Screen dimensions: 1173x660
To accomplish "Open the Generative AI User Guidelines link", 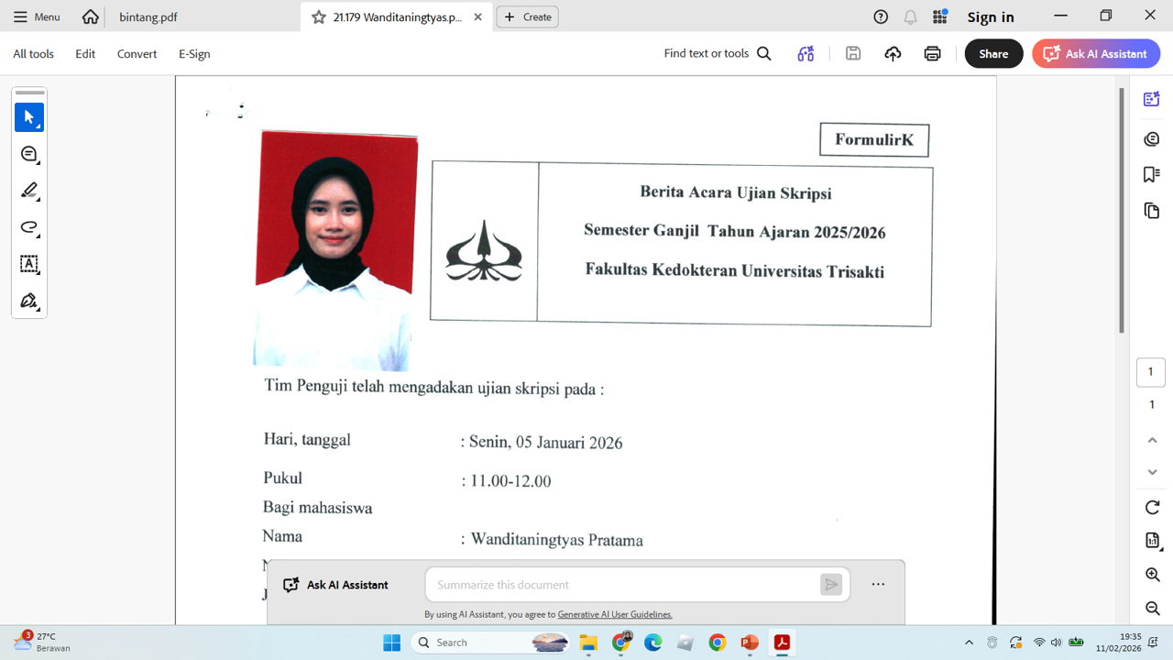I will (x=615, y=614).
